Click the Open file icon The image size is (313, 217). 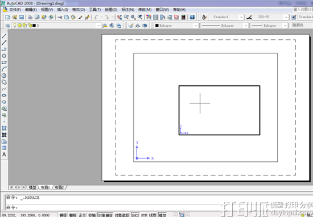[x=15, y=17]
